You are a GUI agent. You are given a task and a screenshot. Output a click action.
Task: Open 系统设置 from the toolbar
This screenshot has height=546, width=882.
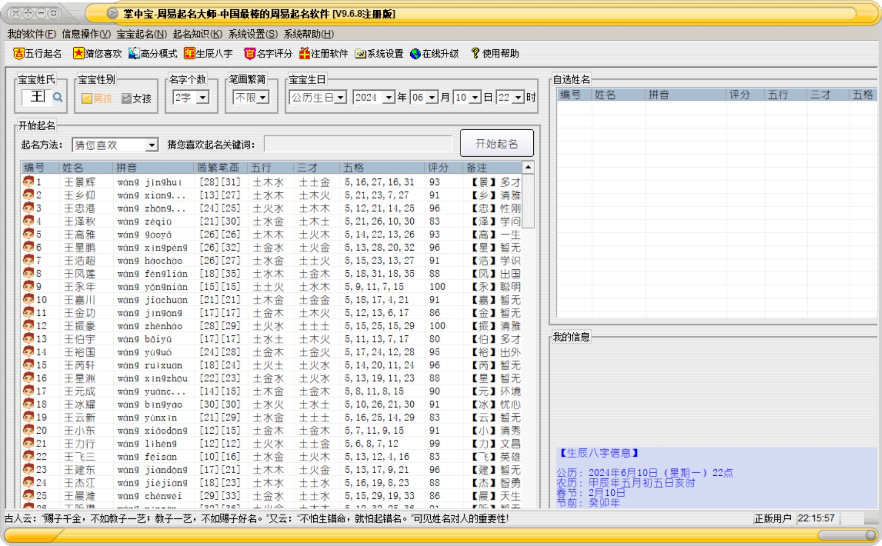point(379,53)
